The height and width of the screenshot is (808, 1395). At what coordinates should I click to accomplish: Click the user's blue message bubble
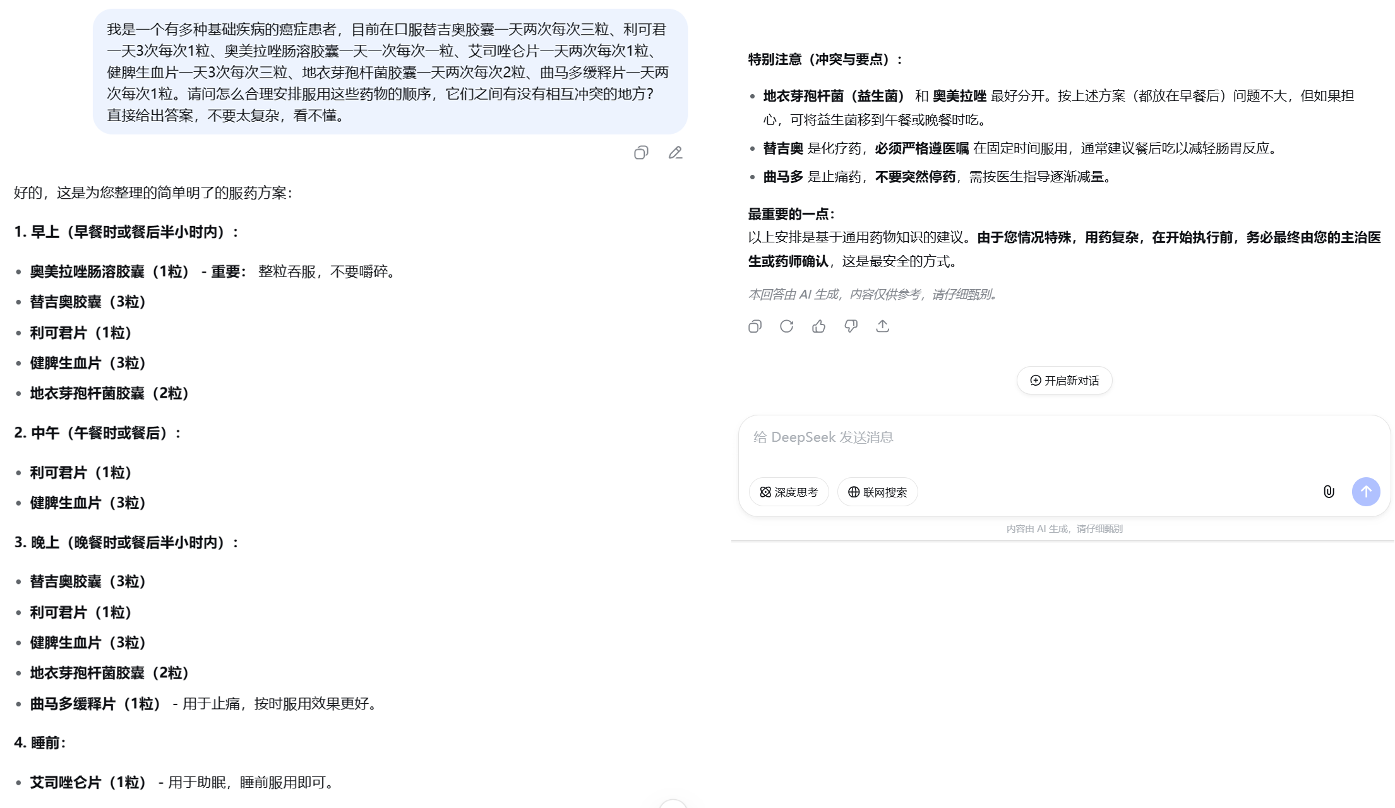[390, 72]
